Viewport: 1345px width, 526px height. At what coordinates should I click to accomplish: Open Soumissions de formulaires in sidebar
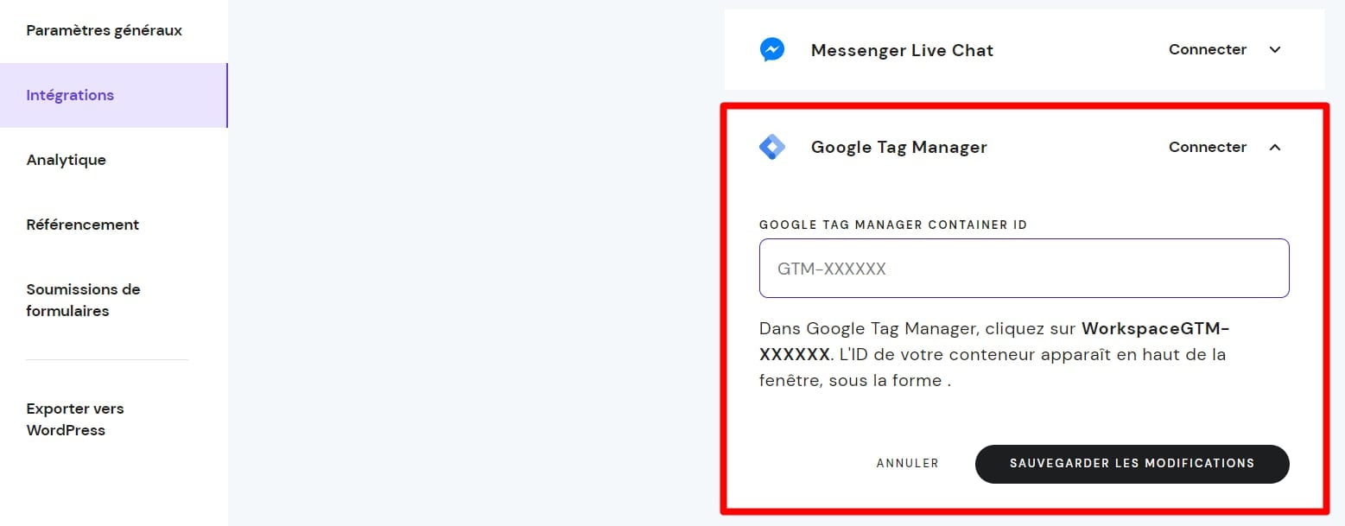click(83, 300)
